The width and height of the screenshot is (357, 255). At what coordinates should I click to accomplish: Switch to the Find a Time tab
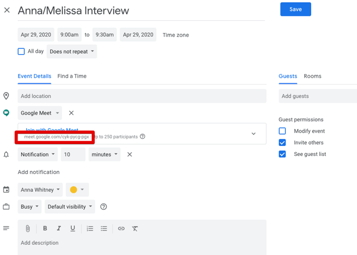coord(72,76)
